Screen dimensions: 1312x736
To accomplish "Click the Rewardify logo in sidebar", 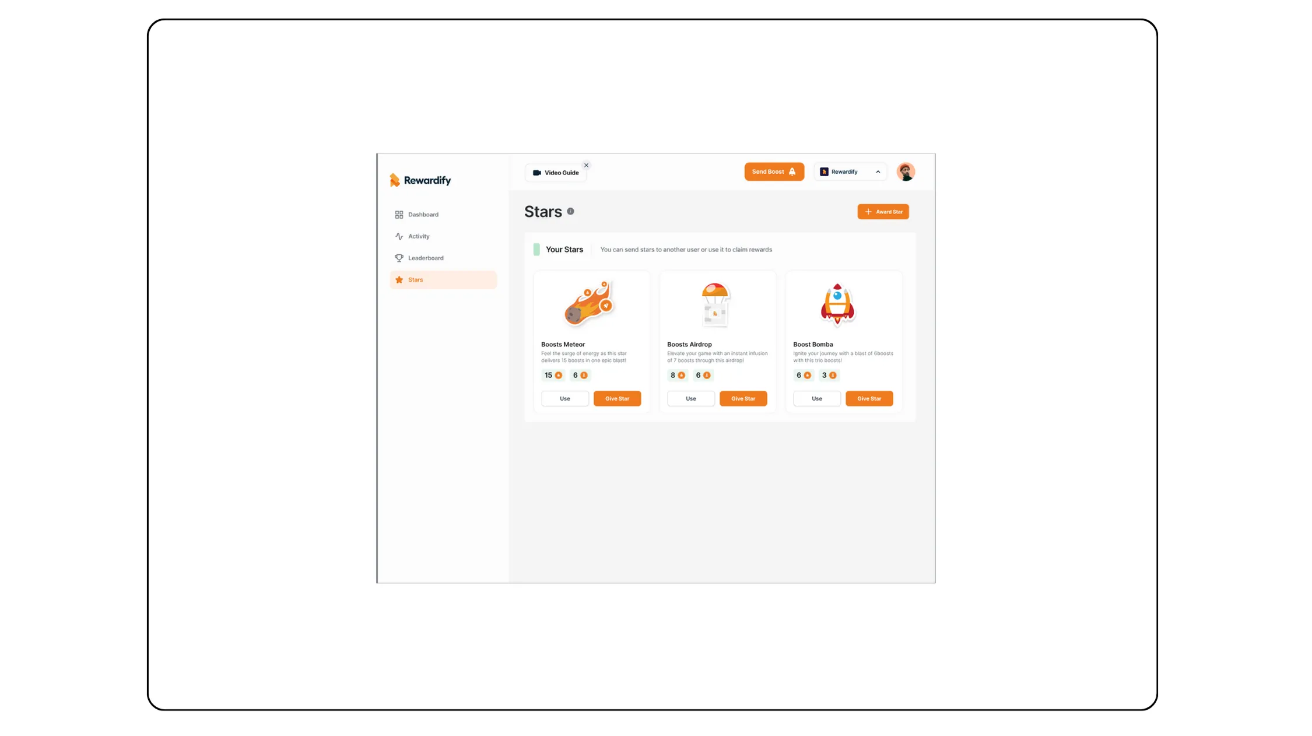I will [x=420, y=180].
